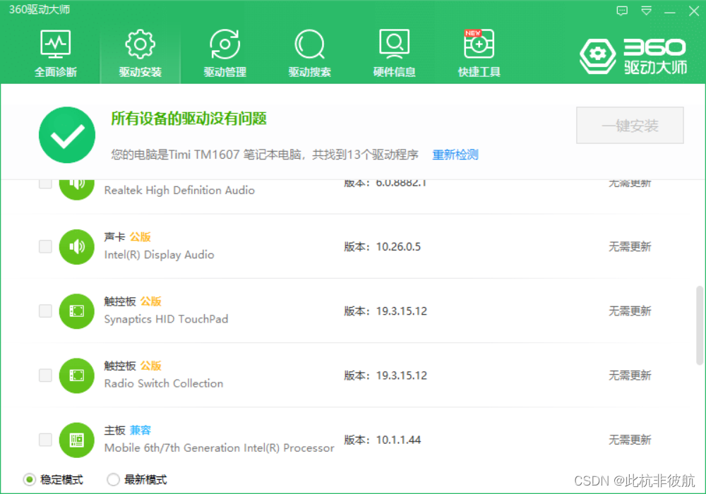Click the green checkmark status icon
Image resolution: width=706 pixels, height=494 pixels.
point(67,135)
